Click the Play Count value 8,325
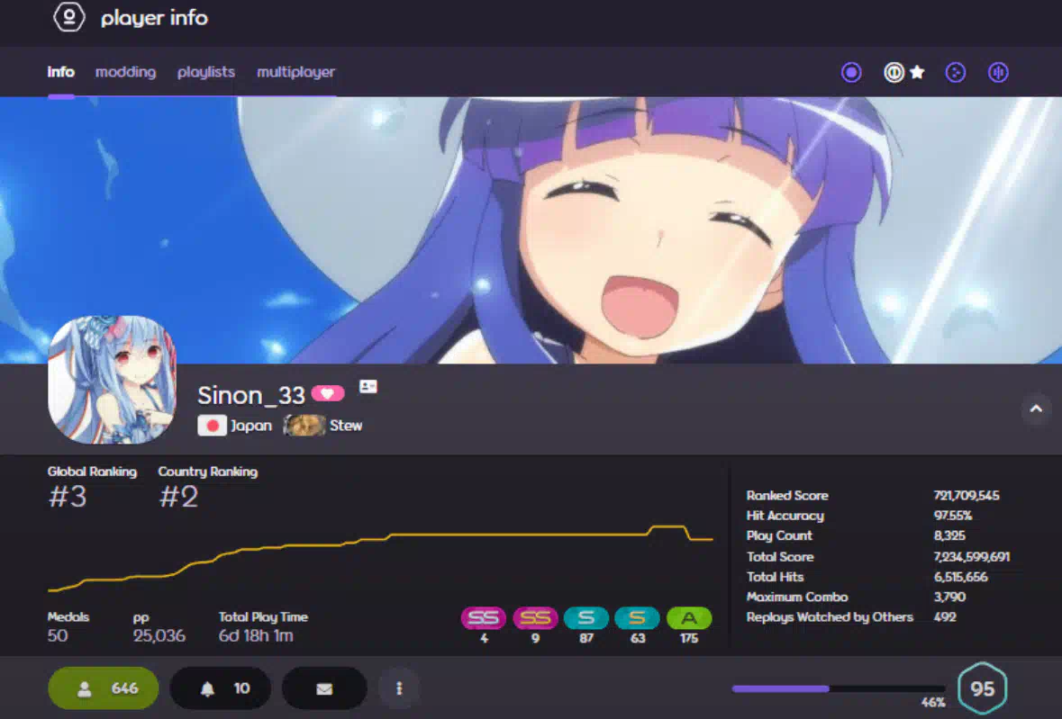The image size is (1062, 719). [949, 535]
